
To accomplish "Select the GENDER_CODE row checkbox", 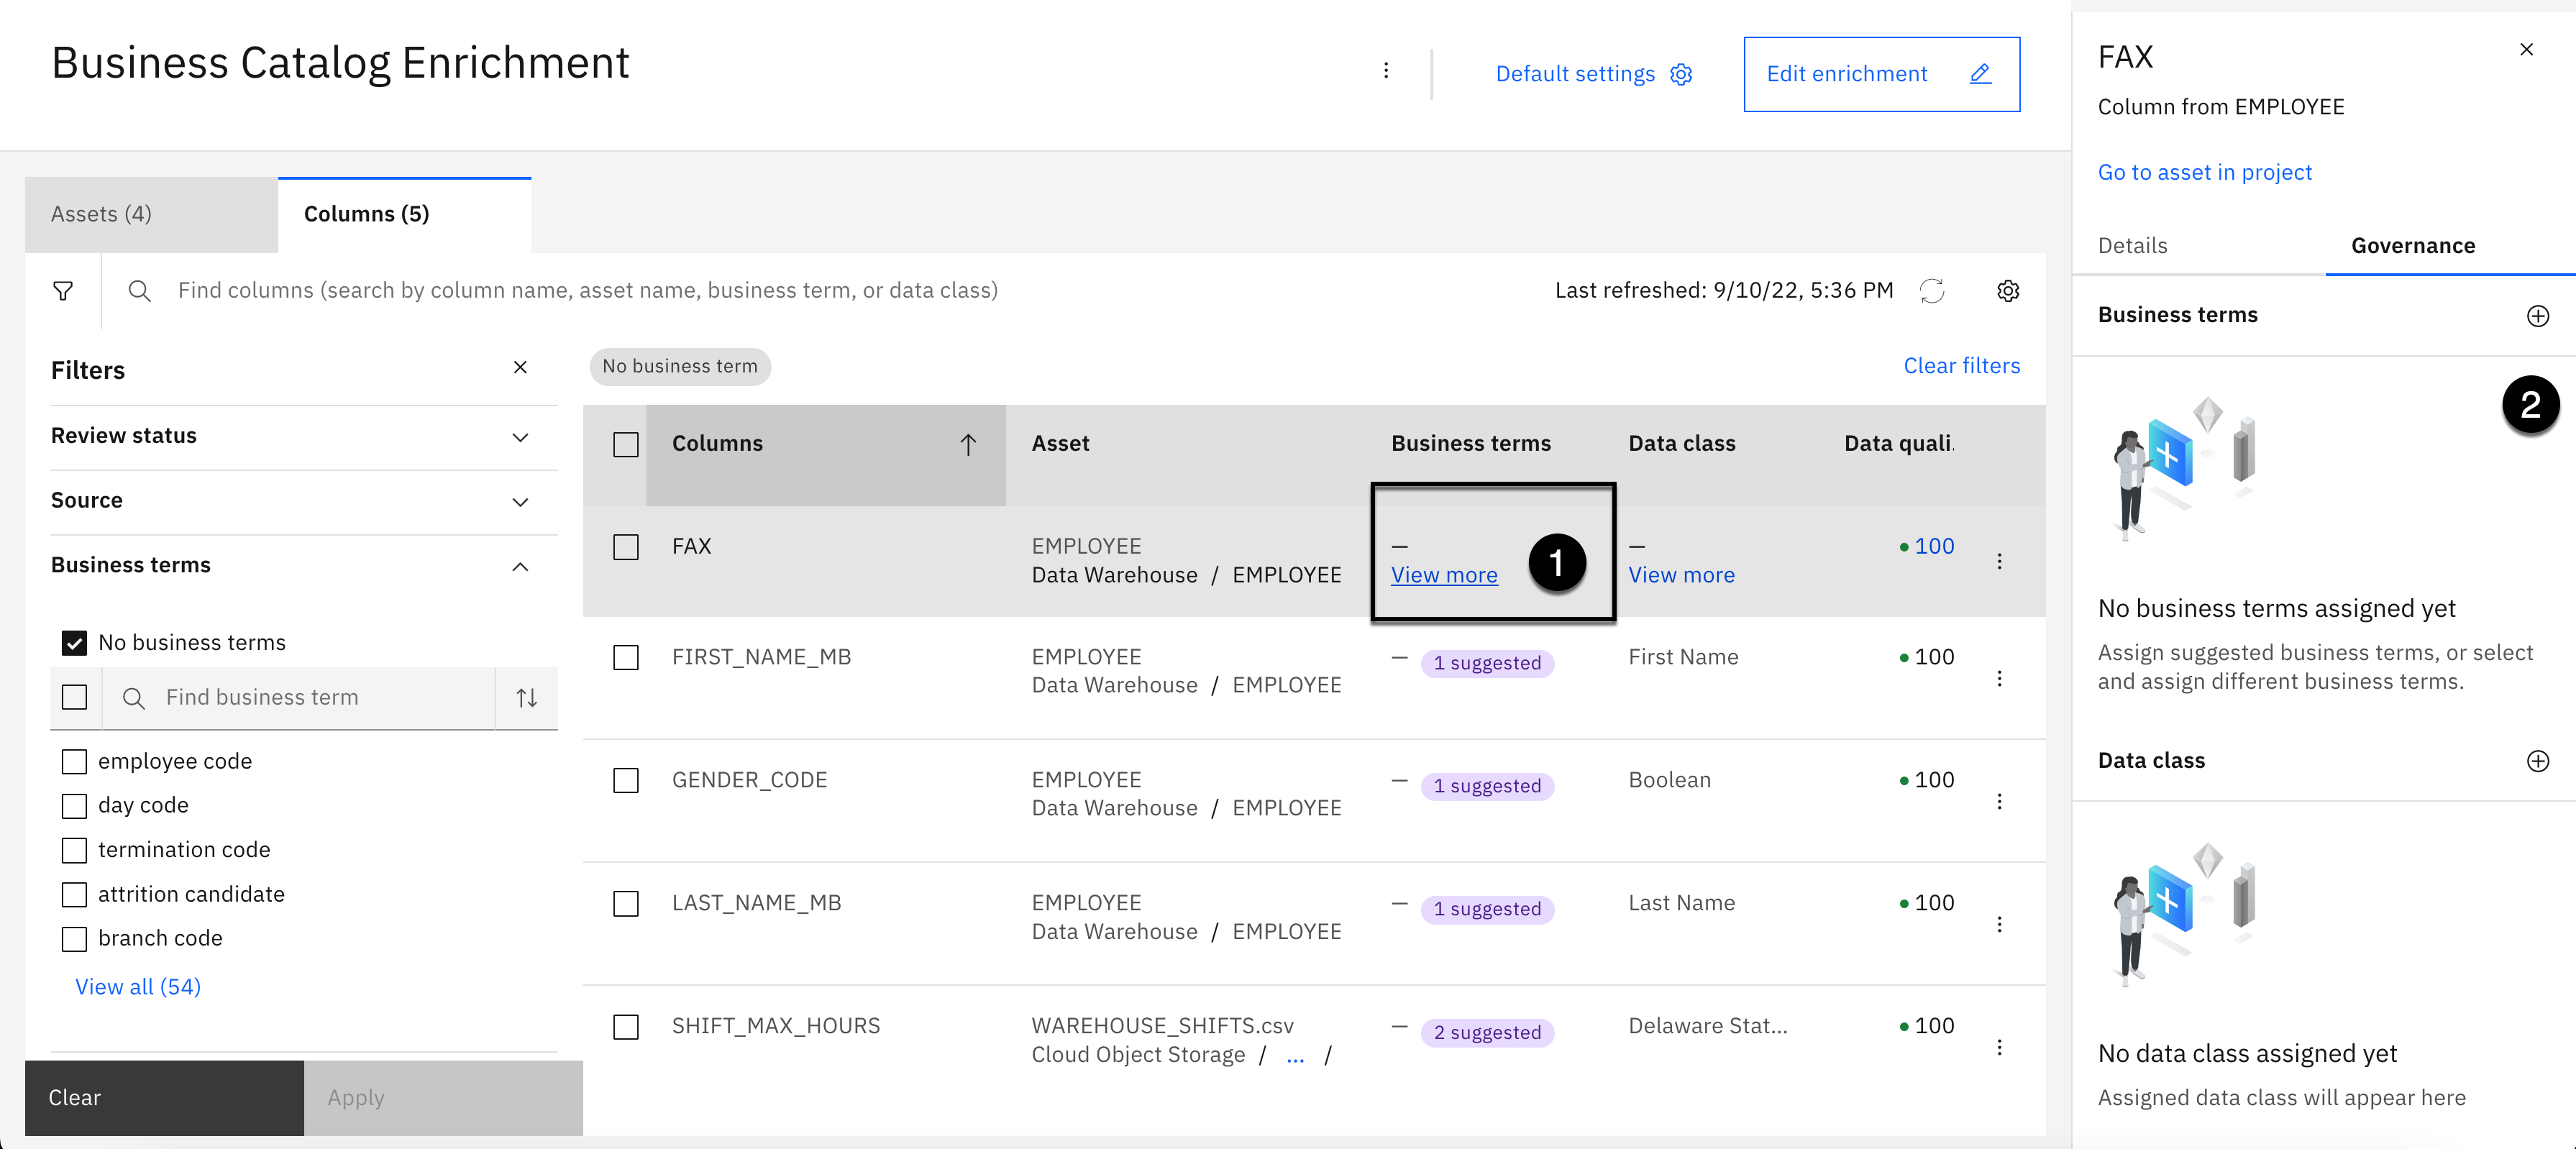I will pyautogui.click(x=626, y=781).
